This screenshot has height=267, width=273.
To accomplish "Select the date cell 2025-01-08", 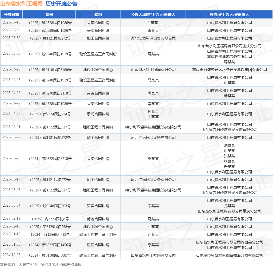I will point(11,245).
